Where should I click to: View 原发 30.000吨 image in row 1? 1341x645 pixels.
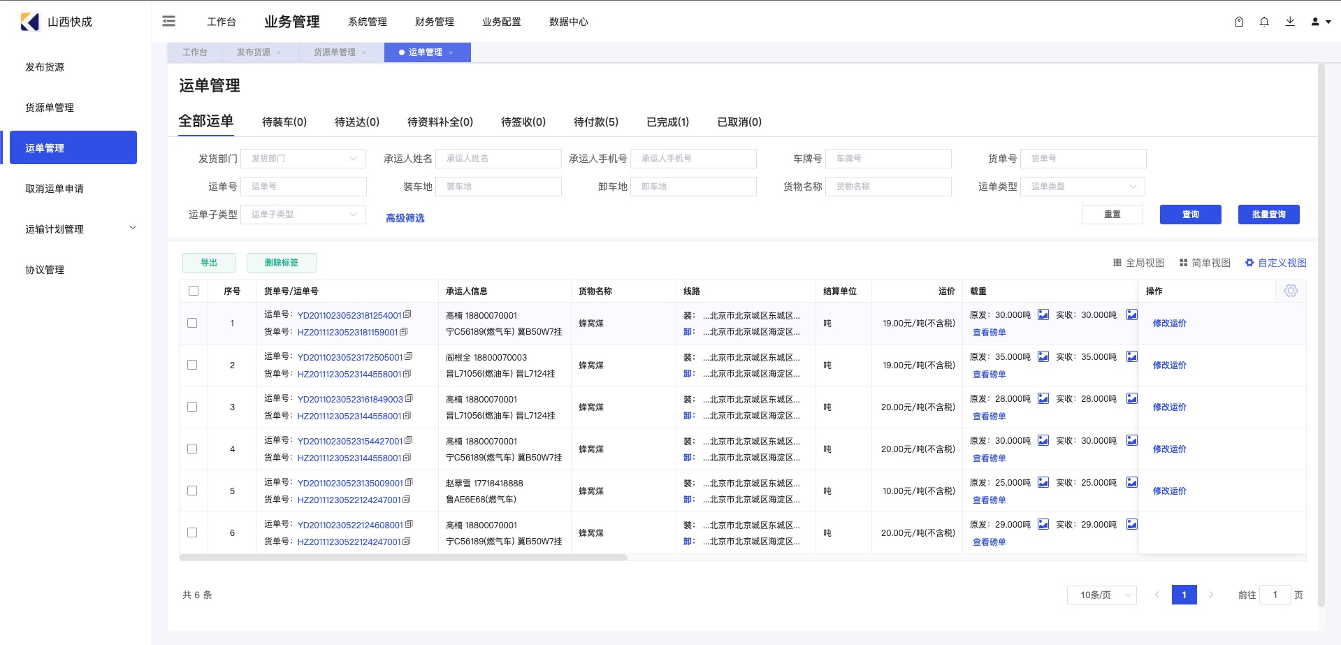tap(1043, 314)
